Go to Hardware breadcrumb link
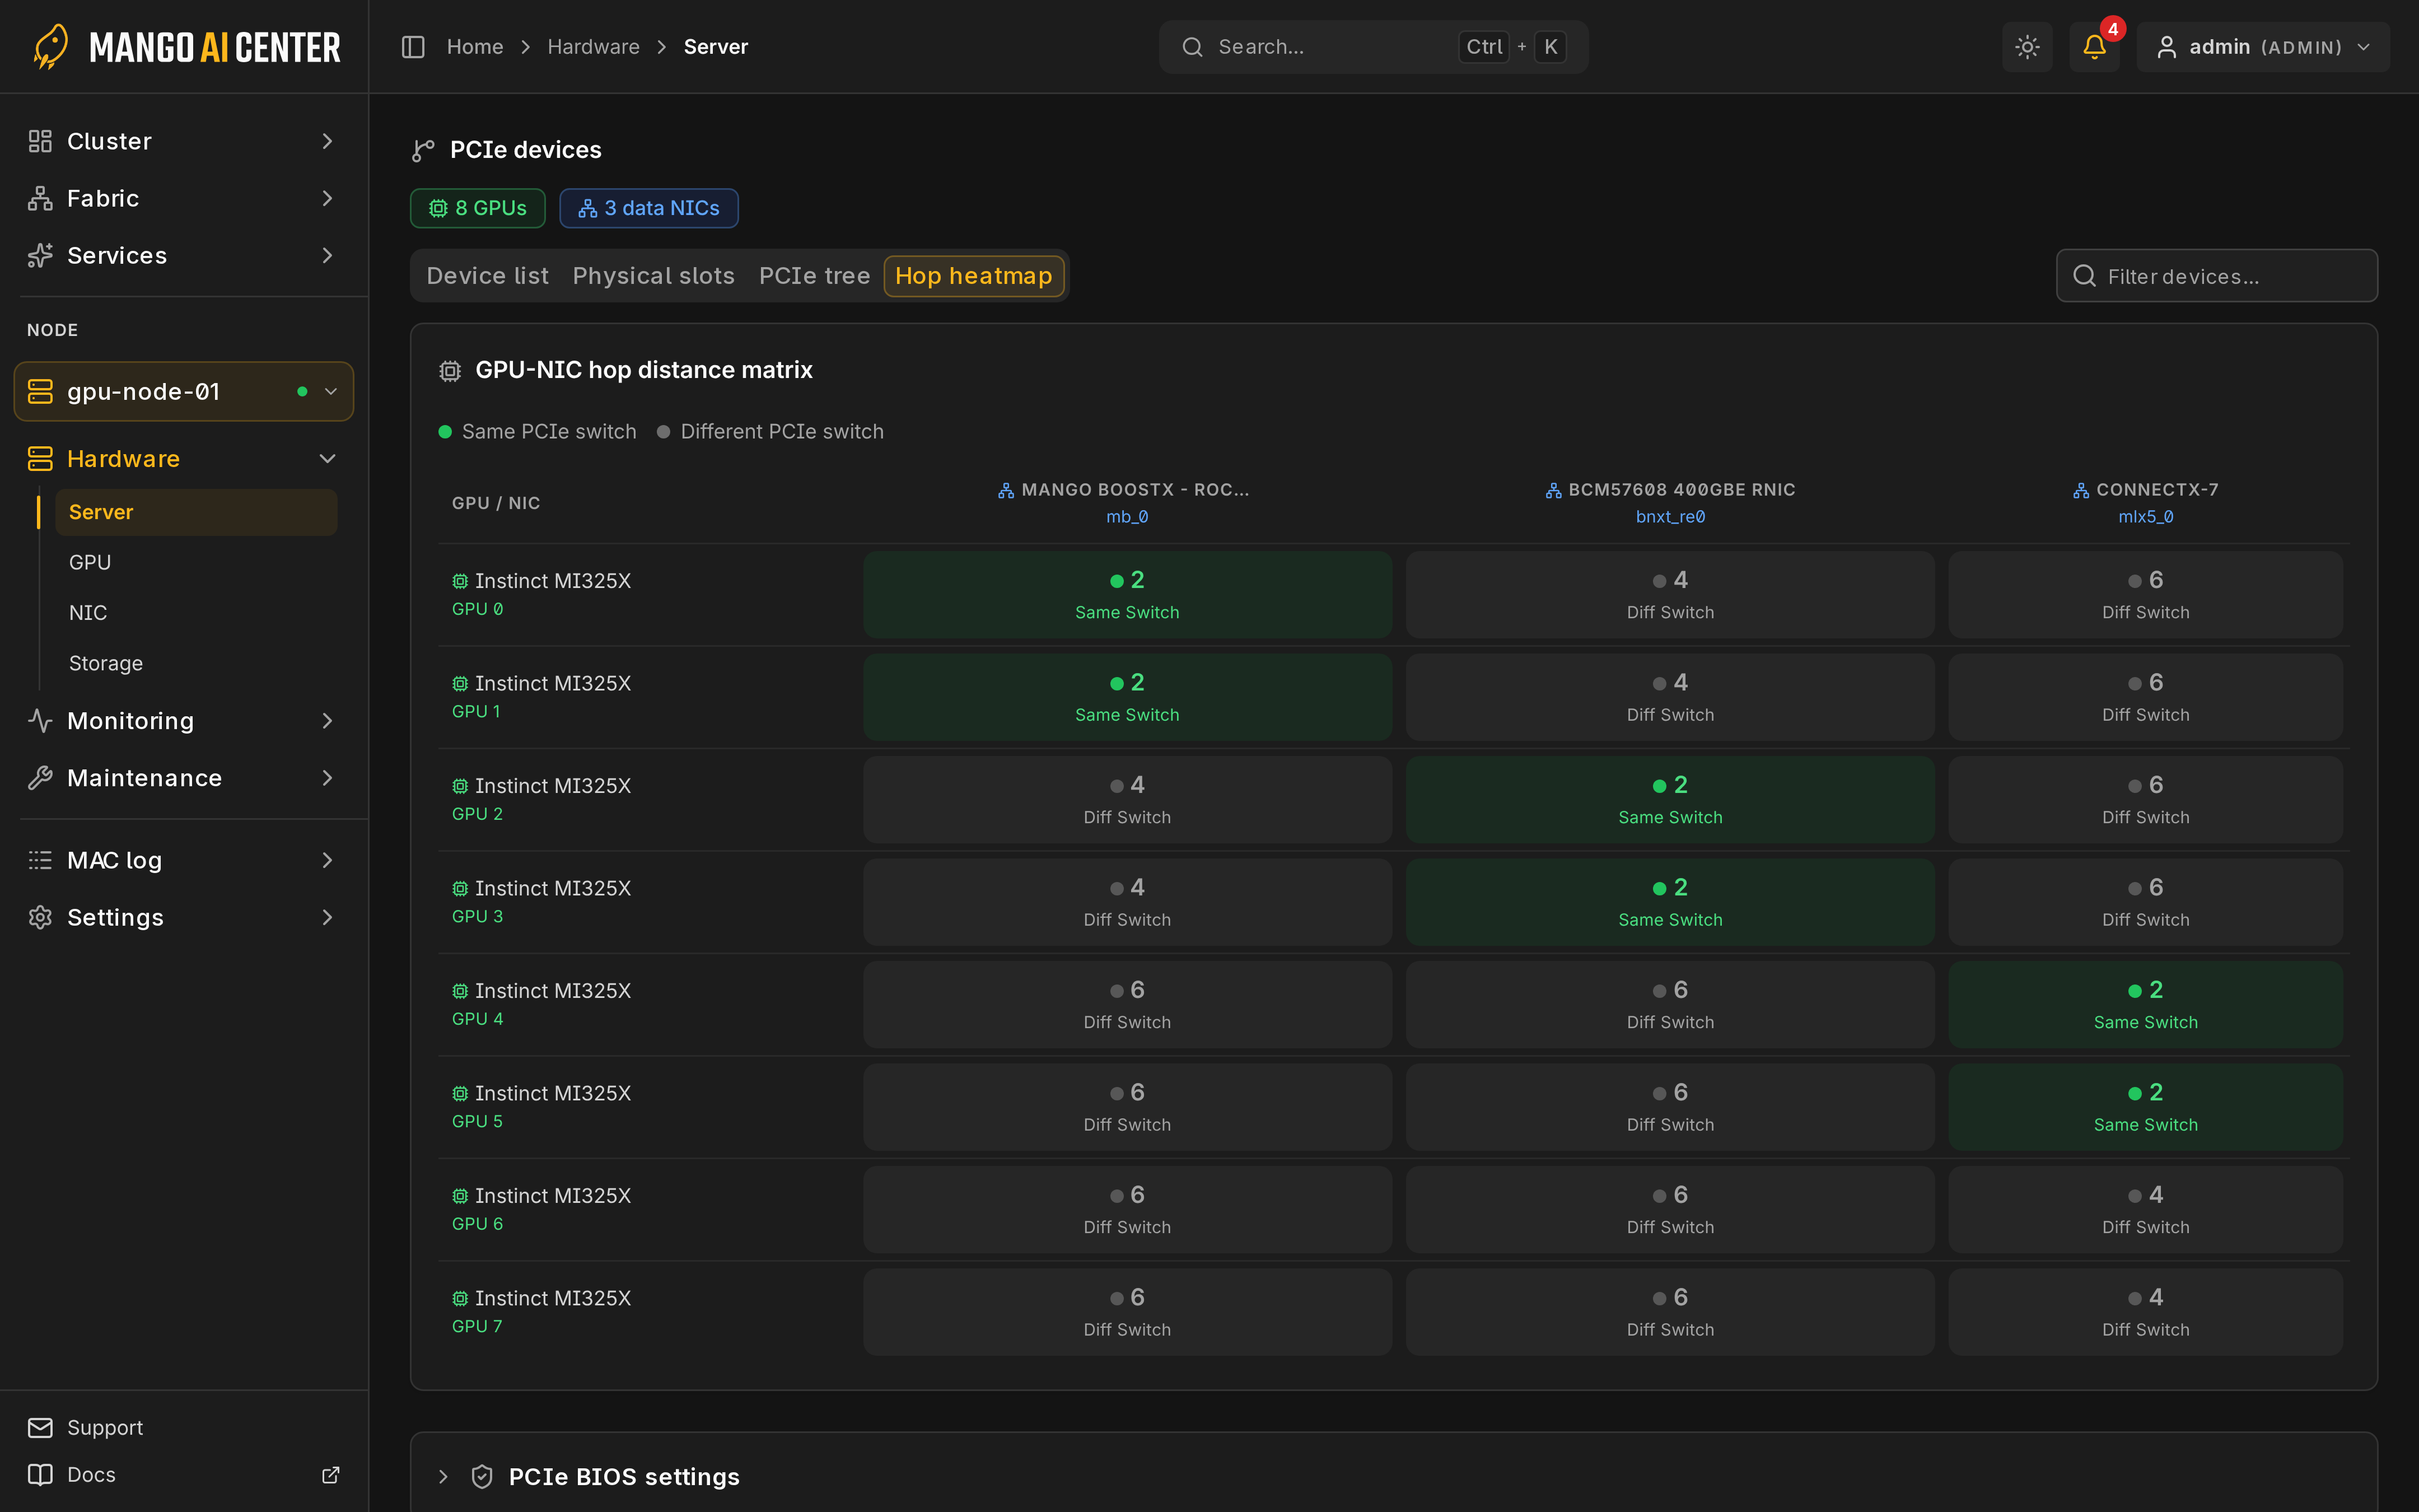This screenshot has height=1512, width=2419. pos(593,47)
